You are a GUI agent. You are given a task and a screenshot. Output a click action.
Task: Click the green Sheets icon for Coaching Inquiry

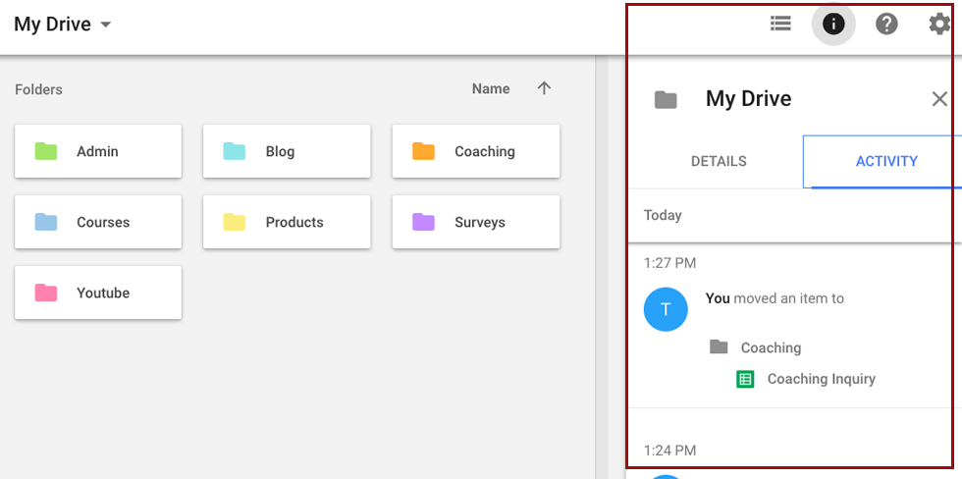coord(745,379)
